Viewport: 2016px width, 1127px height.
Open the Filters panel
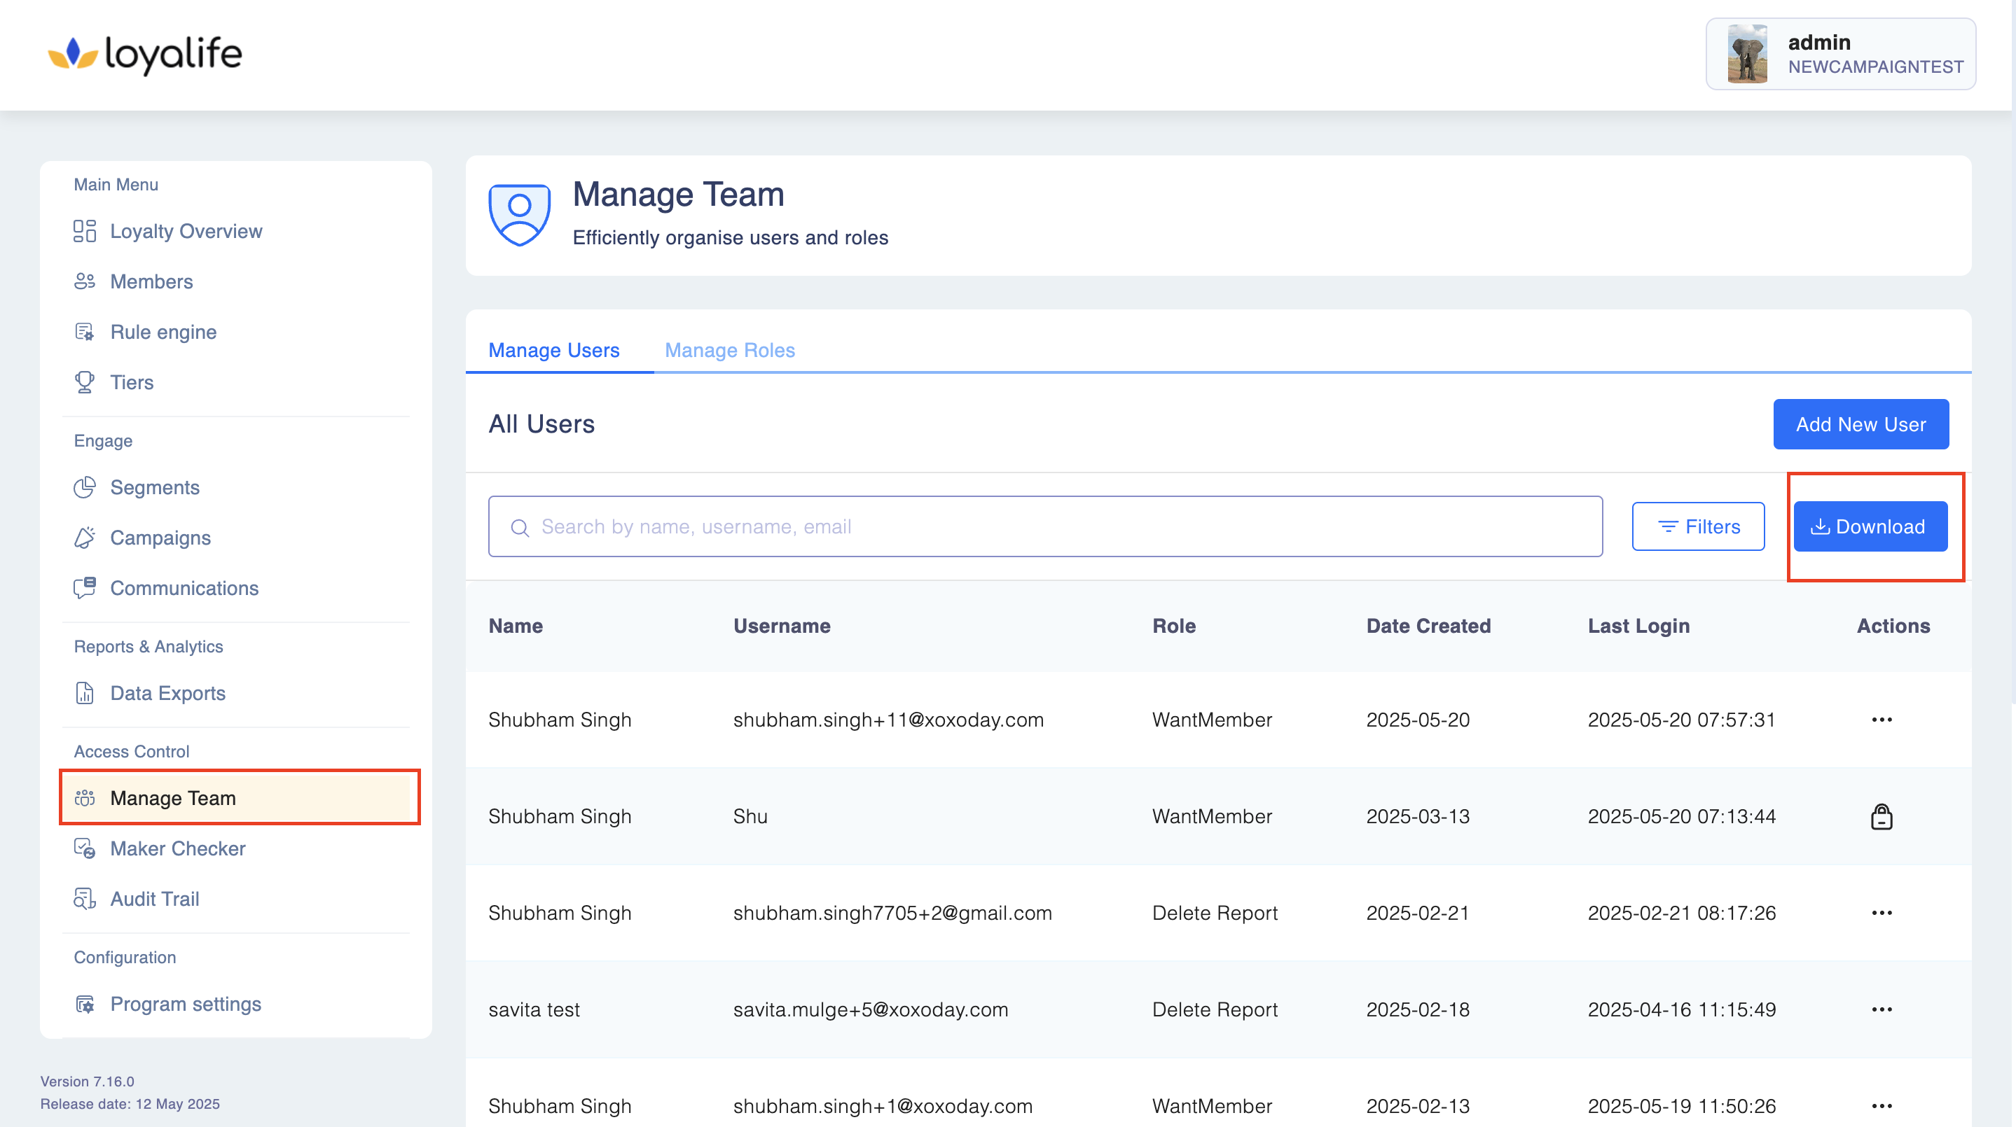coord(1697,526)
